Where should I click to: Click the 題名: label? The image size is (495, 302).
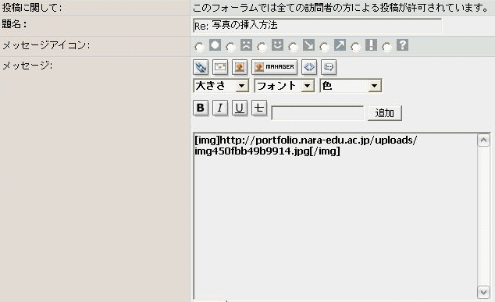tap(14, 24)
